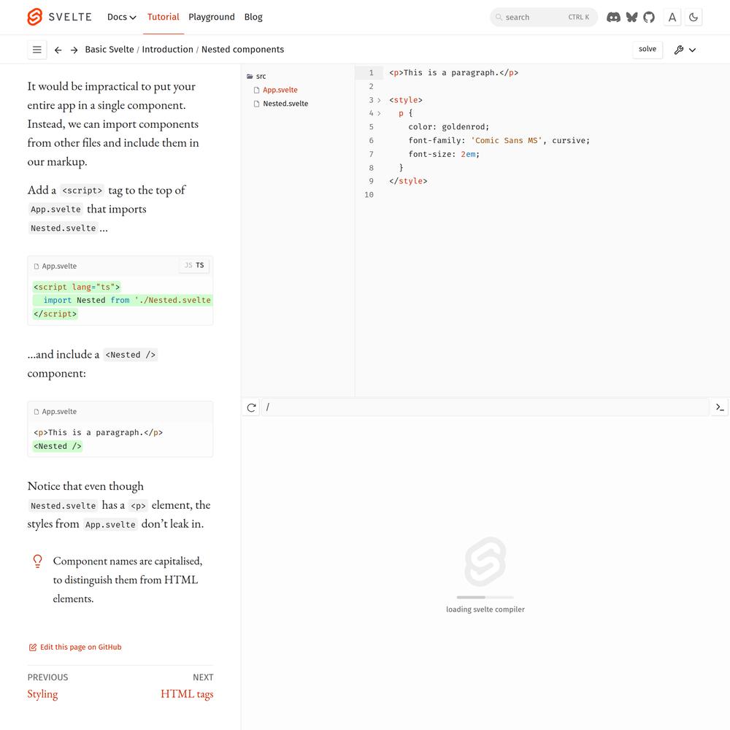Image resolution: width=730 pixels, height=730 pixels.
Task: Click line number 10 in editor
Action: [x=369, y=195]
